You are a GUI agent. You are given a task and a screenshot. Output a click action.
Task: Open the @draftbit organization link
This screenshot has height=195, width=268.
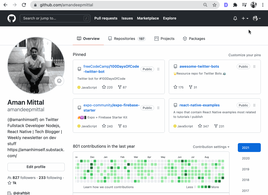[x=21, y=193]
